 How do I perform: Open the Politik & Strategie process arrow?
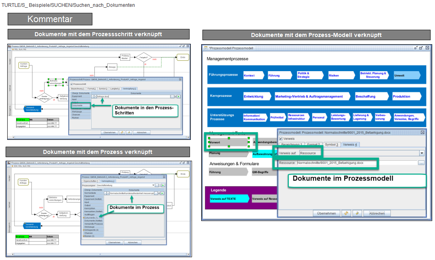(x=310, y=75)
